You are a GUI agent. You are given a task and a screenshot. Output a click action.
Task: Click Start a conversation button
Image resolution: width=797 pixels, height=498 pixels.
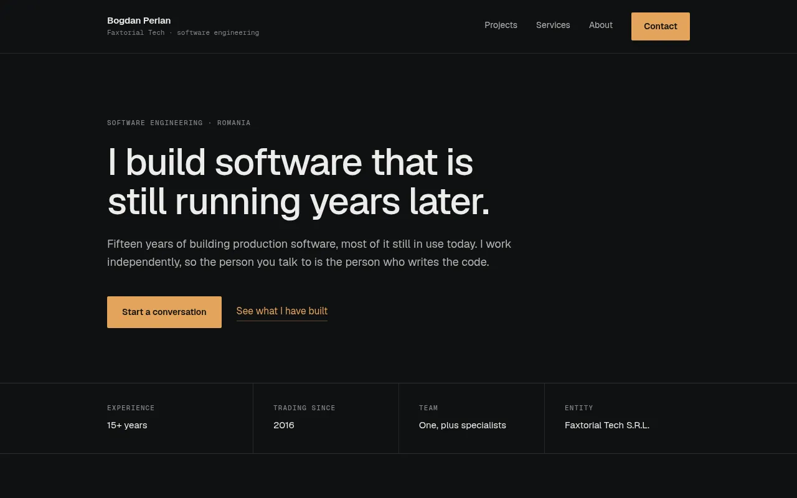pyautogui.click(x=164, y=312)
